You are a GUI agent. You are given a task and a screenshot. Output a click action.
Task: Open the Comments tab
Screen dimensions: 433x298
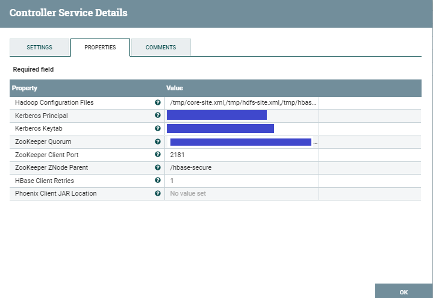[161, 48]
